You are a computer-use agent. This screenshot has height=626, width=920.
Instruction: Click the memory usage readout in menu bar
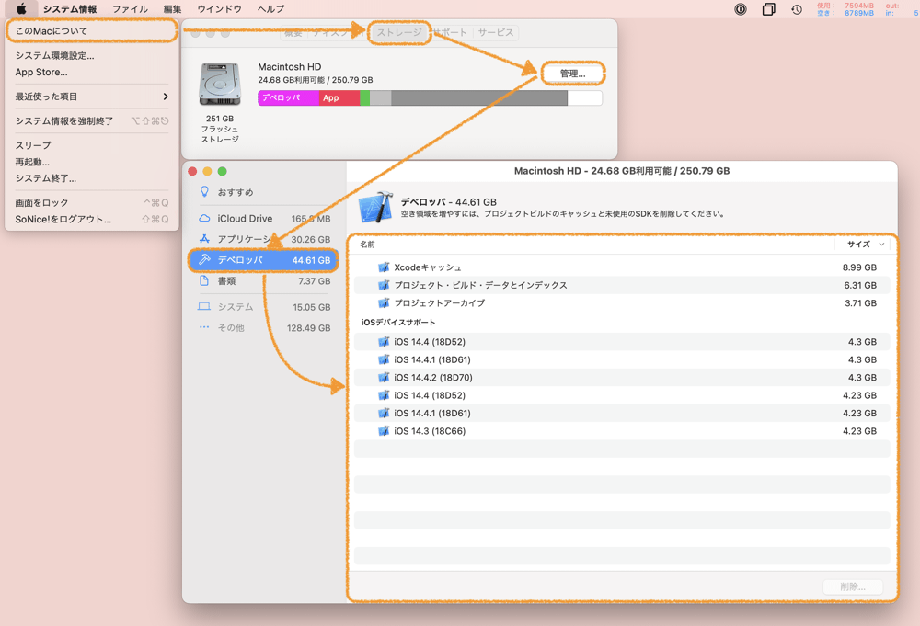845,9
